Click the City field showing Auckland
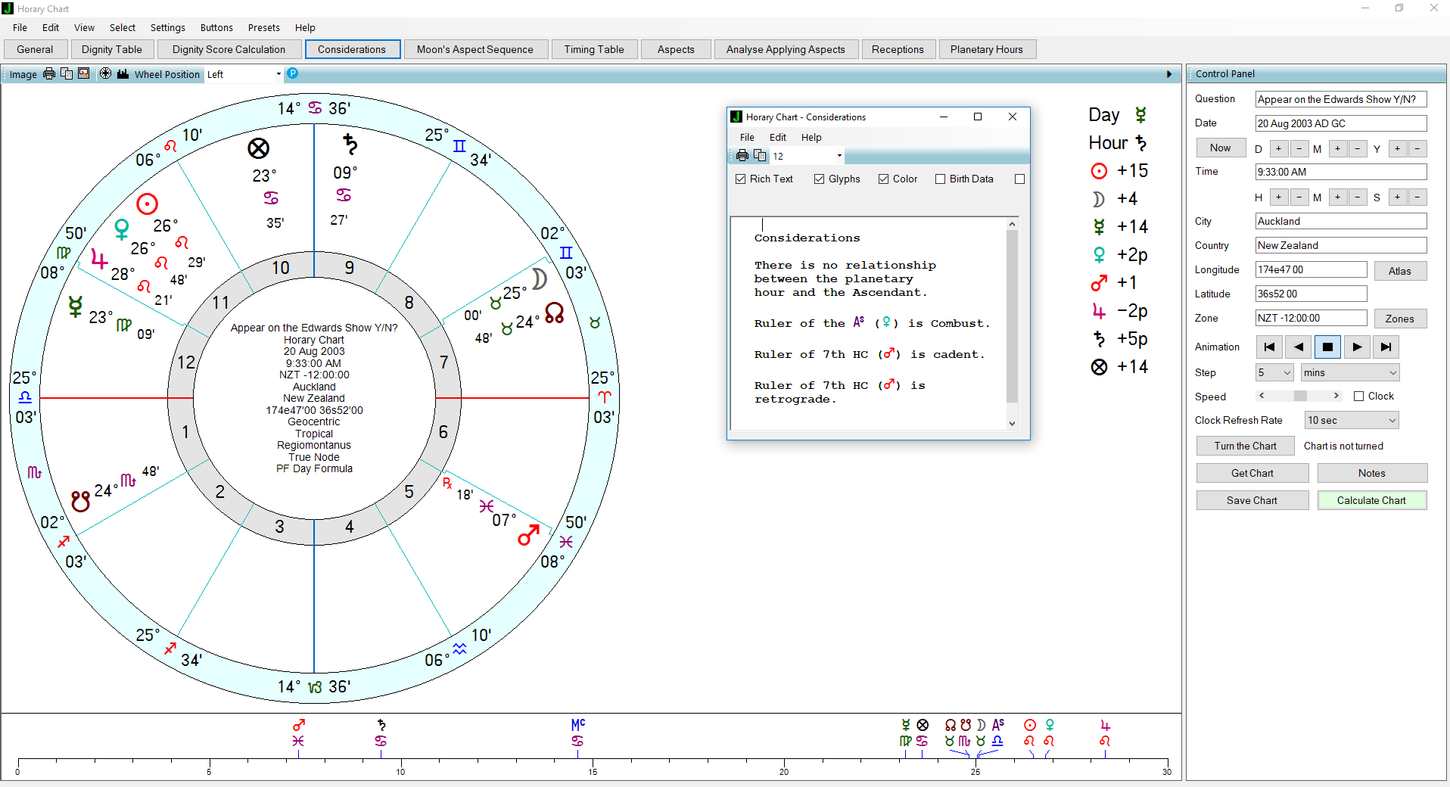The image size is (1450, 787). click(1341, 221)
